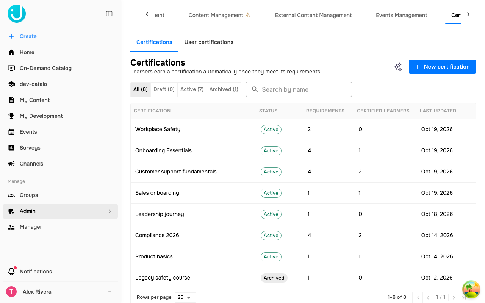Switch to the User certifications tab
485x303 pixels.
(209, 42)
